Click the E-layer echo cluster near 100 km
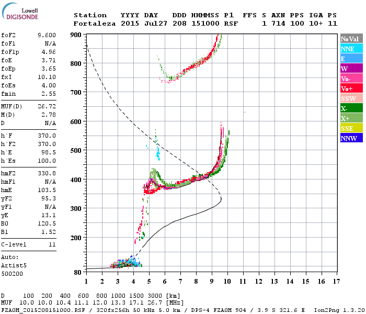Viewport: 366px width, 314px height. (126, 263)
